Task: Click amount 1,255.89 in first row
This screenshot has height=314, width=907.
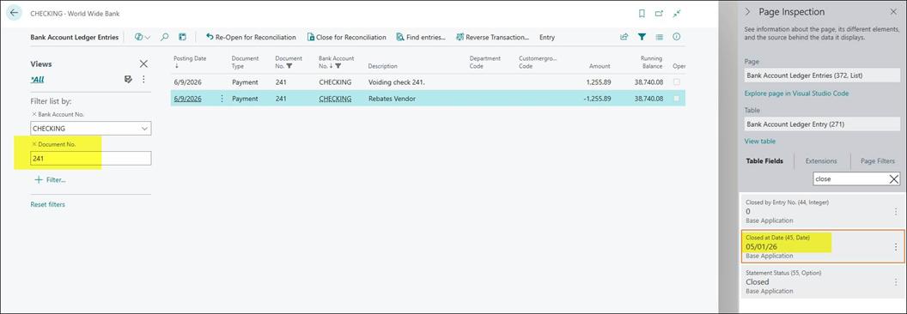Action: (x=599, y=82)
